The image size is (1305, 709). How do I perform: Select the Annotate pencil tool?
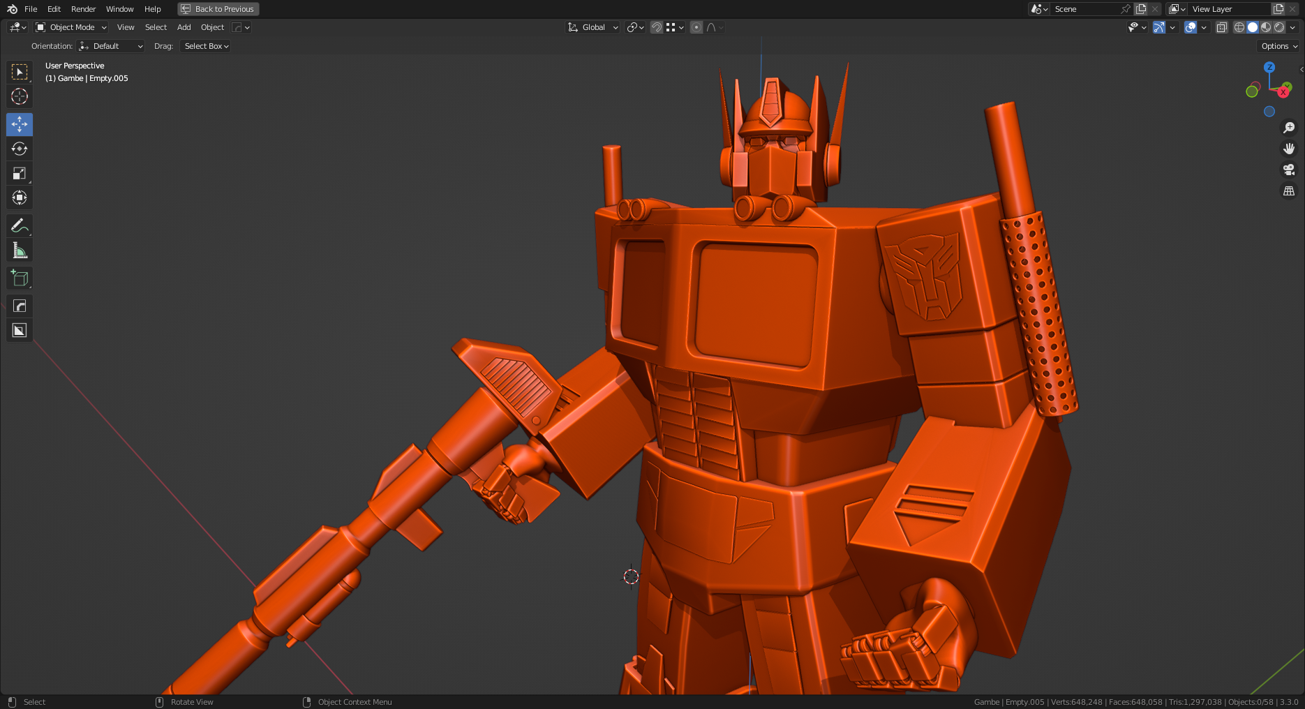20,226
